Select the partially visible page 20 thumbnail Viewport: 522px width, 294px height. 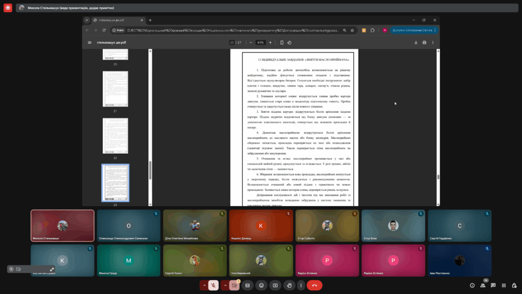pyautogui.click(x=115, y=54)
